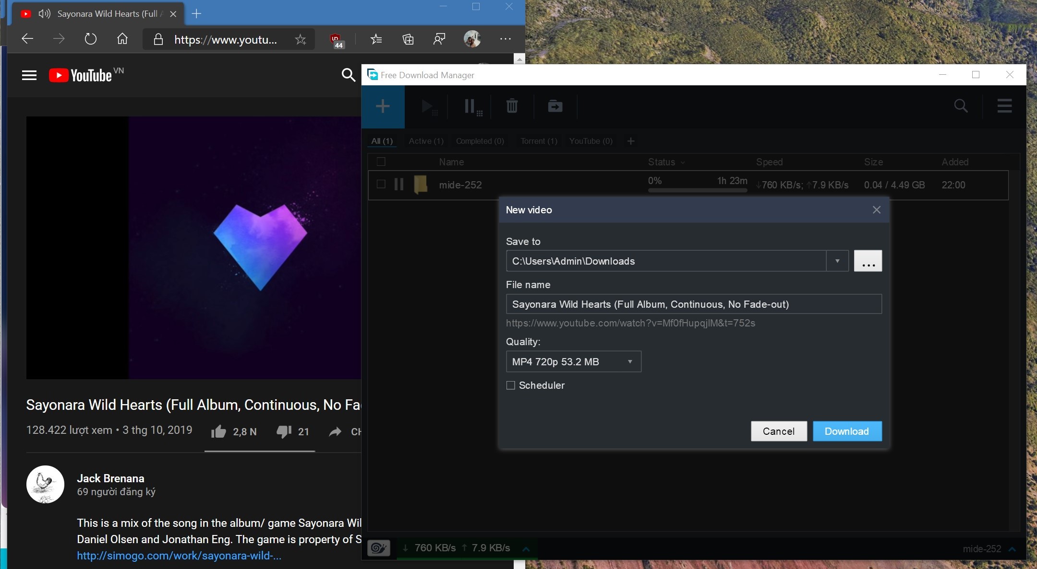Screen dimensions: 1037x569
Task: Click the snail mode icon in status bar
Action: pyautogui.click(x=379, y=547)
